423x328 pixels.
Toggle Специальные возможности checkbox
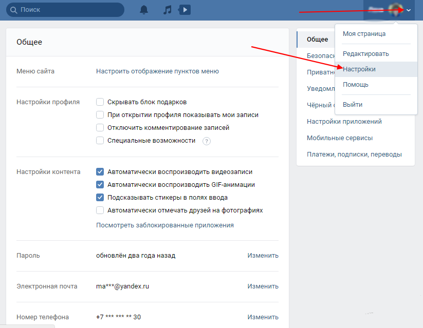coord(100,141)
